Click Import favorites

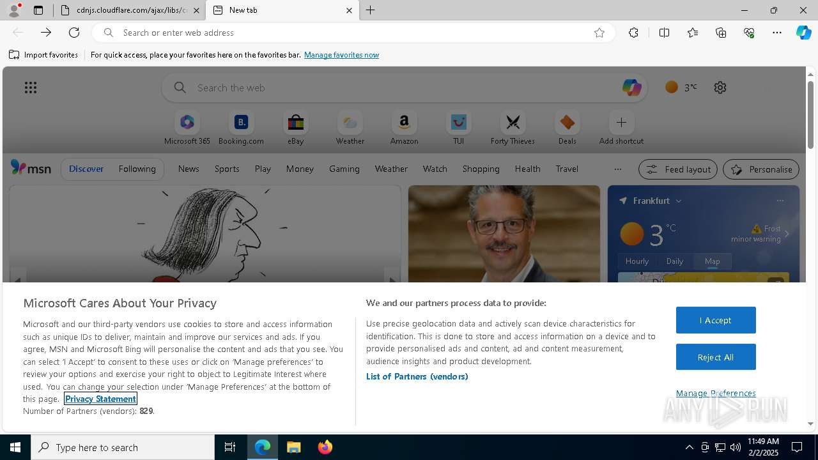point(43,55)
